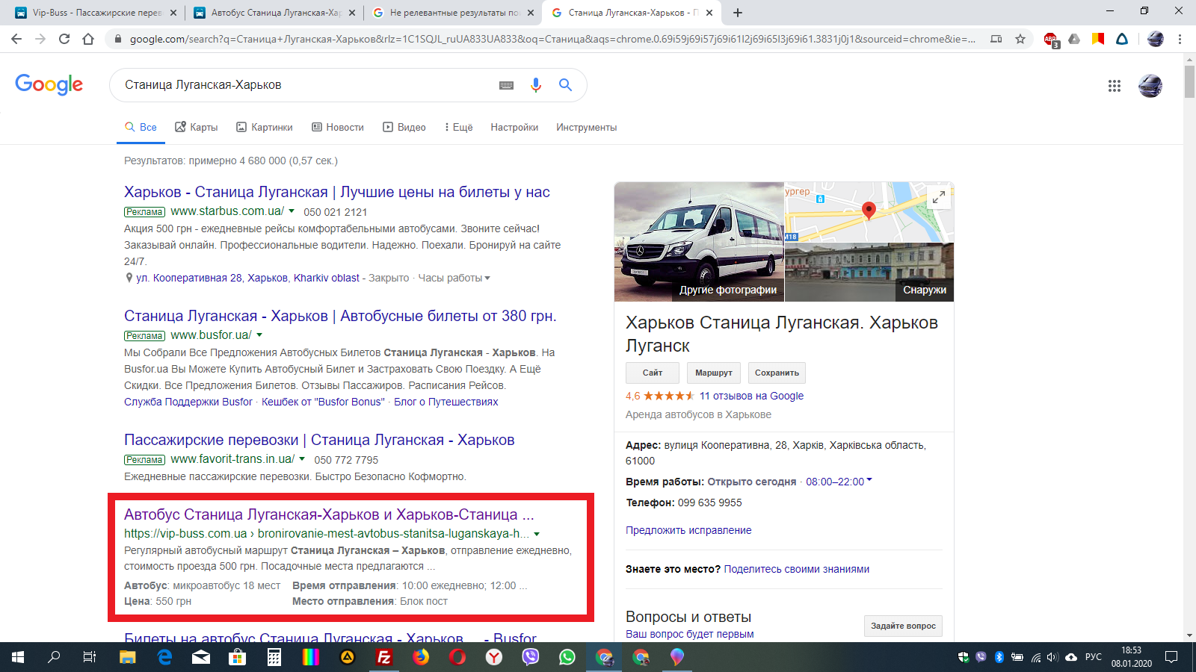Click the Google logo
This screenshot has height=672, width=1196.
tap(49, 84)
